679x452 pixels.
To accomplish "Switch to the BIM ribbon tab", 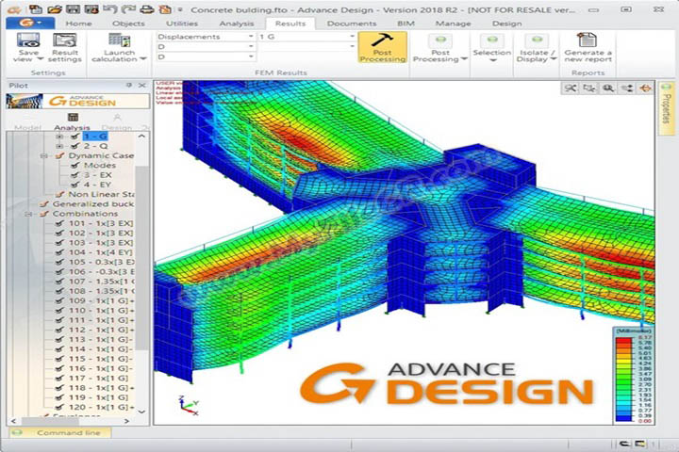I will [x=406, y=24].
